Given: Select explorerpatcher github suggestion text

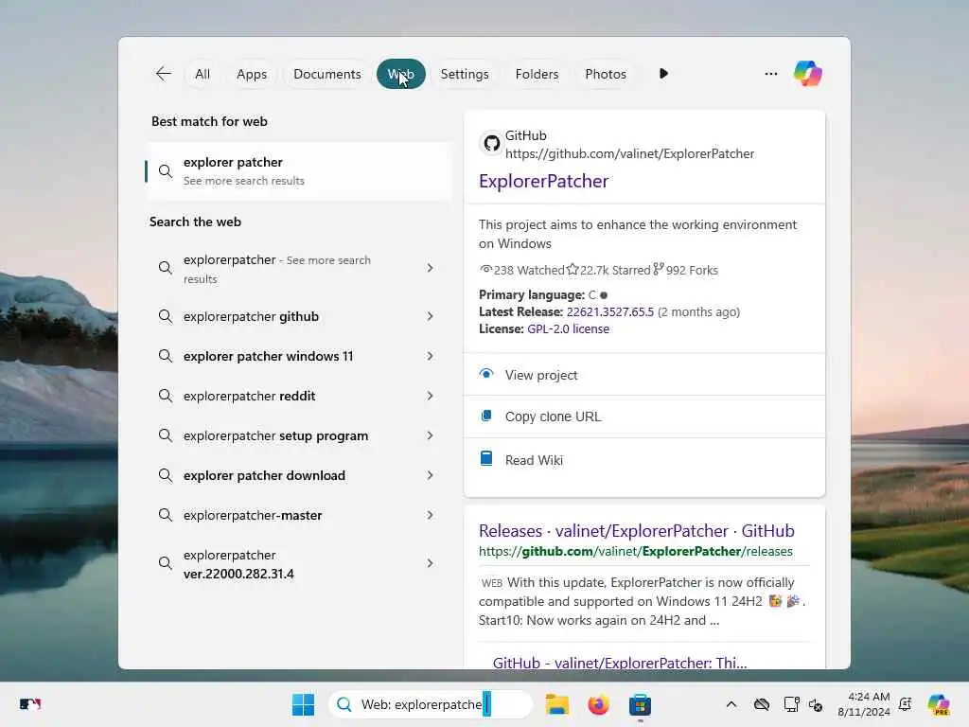Looking at the screenshot, I should pos(251,316).
